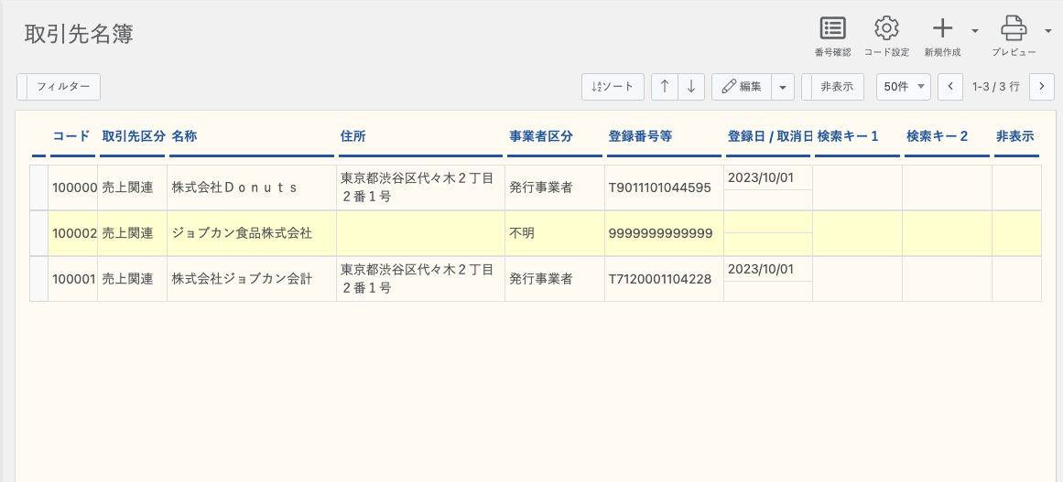Select row handle for code 100000

click(x=38, y=187)
